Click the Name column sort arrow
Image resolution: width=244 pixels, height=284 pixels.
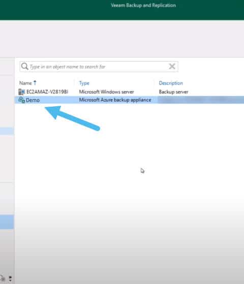(35, 83)
